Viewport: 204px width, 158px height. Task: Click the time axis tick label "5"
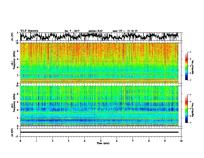(x=101, y=141)
